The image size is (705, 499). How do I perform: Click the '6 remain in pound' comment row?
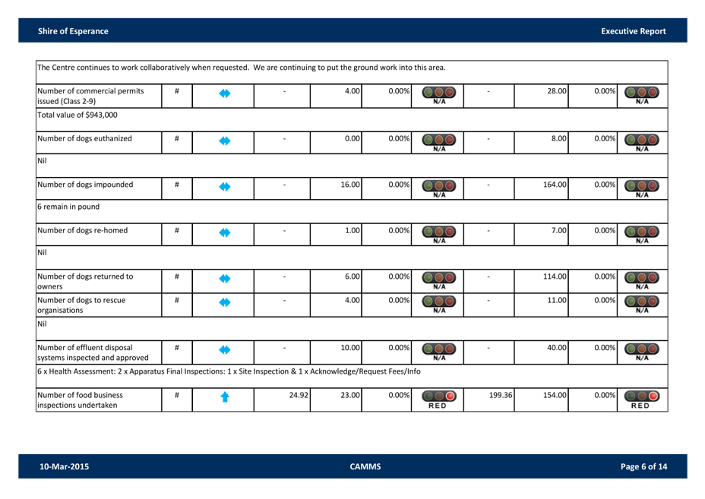68,207
